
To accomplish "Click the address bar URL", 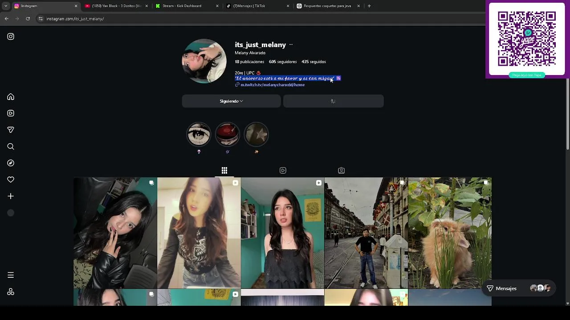I will pyautogui.click(x=75, y=19).
